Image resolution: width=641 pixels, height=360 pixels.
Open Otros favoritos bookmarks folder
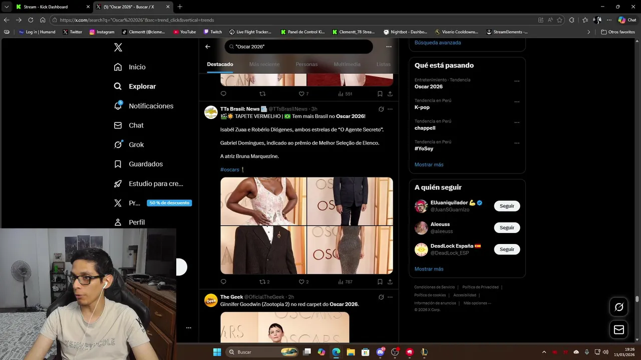618,32
